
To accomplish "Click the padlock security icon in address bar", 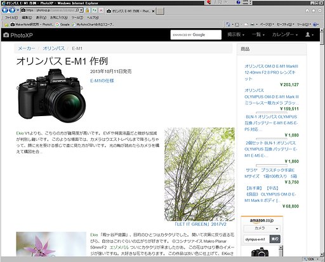I will tap(87, 10).
